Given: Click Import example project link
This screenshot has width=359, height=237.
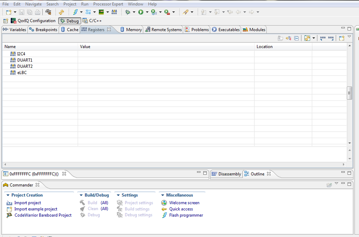Looking at the screenshot, I should click(x=36, y=209).
